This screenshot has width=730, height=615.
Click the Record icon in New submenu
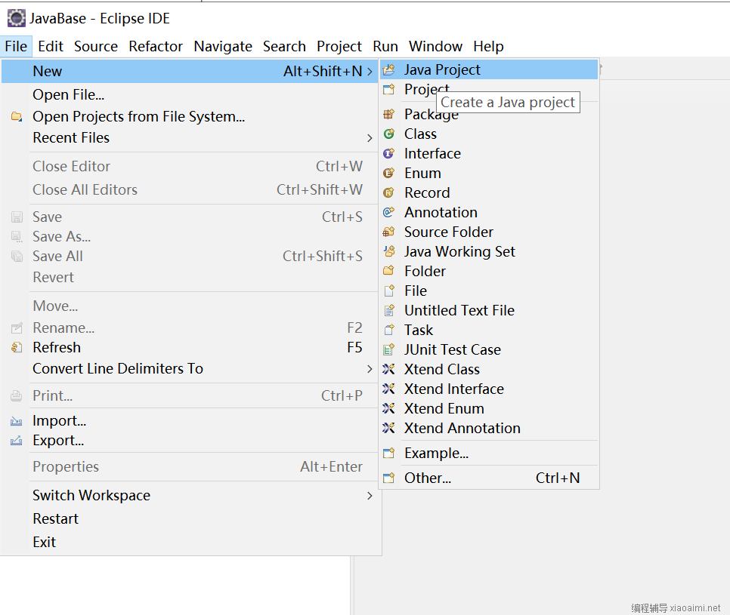(x=389, y=193)
